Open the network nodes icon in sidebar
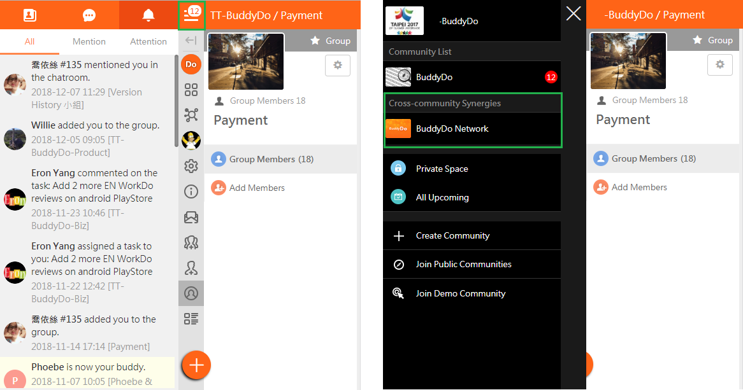Viewport: 743px width, 390px height. pos(191,115)
